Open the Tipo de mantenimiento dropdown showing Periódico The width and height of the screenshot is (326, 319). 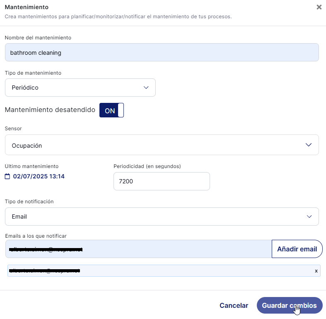pyautogui.click(x=80, y=88)
